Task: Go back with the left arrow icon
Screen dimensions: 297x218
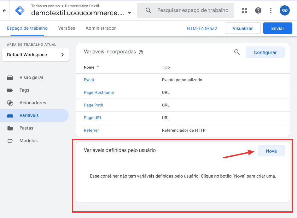Action: tap(4, 11)
